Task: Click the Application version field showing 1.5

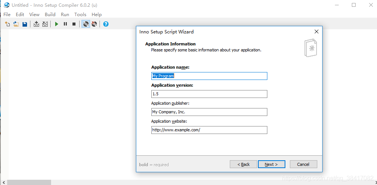Action: (209, 94)
